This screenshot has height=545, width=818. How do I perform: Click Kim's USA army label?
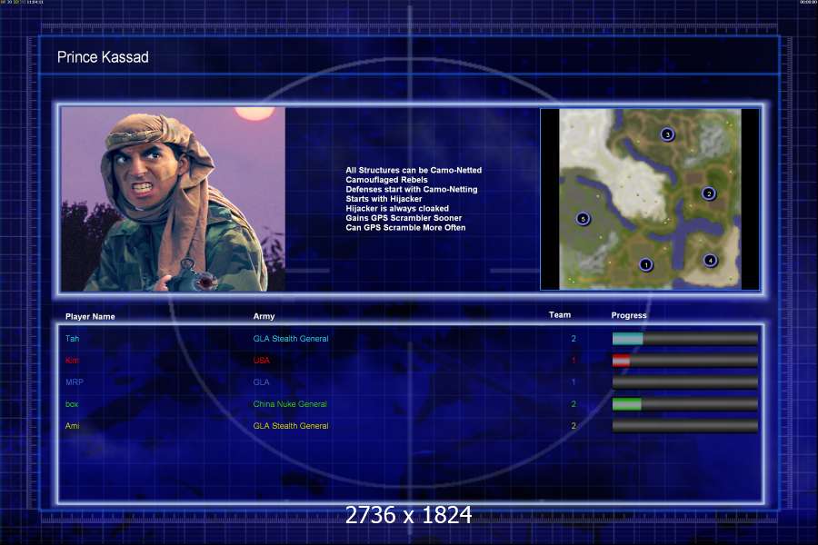[262, 361]
